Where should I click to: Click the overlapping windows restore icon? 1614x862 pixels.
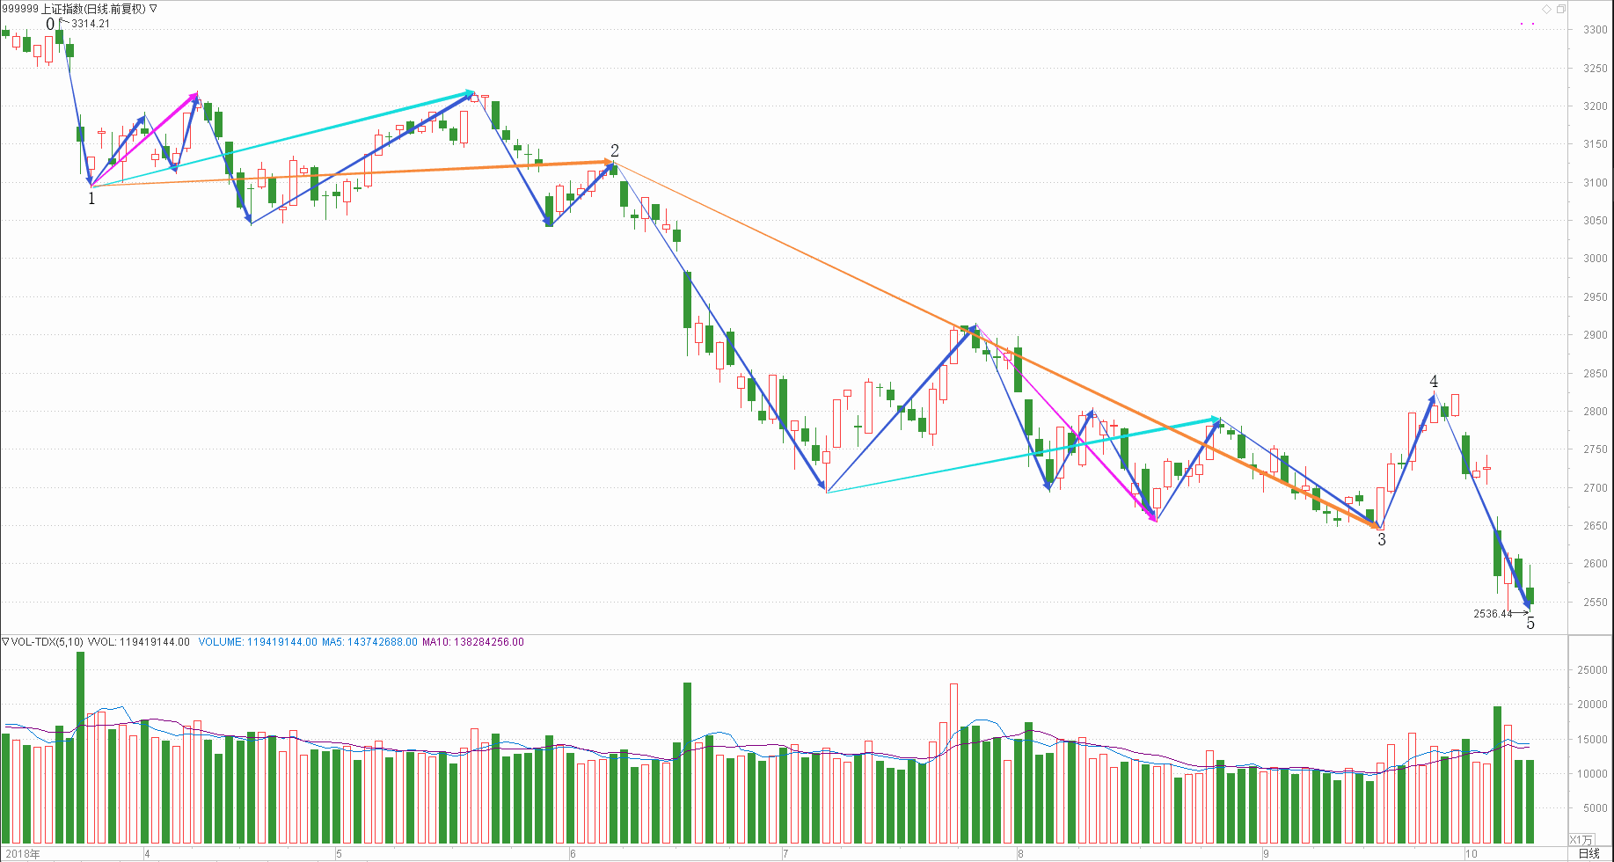tap(1561, 9)
